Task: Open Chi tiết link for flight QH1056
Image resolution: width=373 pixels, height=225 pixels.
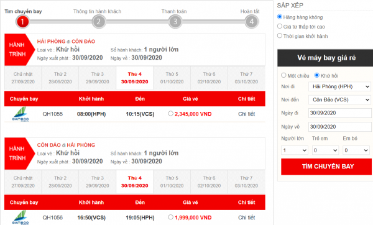Action: [x=246, y=218]
